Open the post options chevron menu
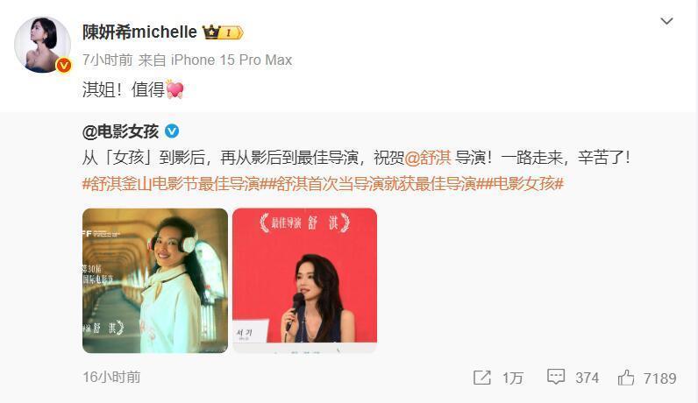Image resolution: width=698 pixels, height=403 pixels. pyautogui.click(x=666, y=21)
